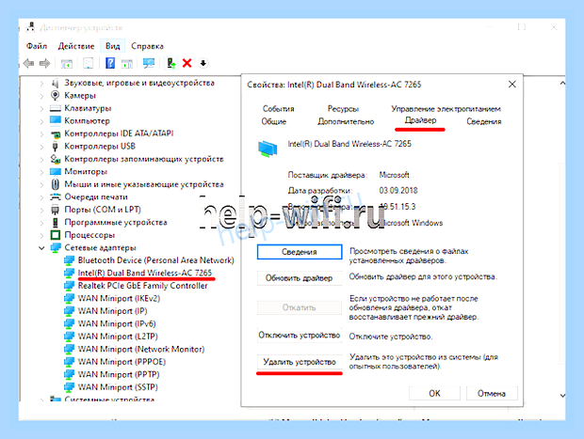The width and height of the screenshot is (584, 439).
Task: Click the Monitors category icon
Action: coord(56,171)
